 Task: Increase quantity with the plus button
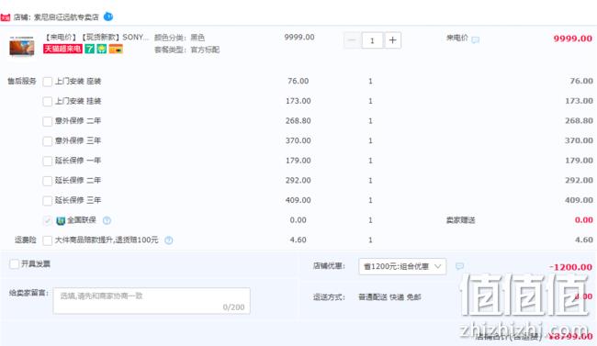[x=392, y=40]
